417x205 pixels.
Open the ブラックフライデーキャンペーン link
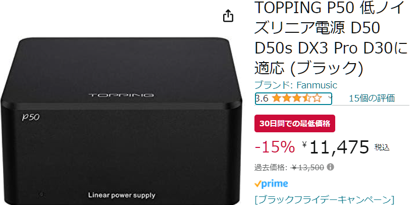click(324, 199)
